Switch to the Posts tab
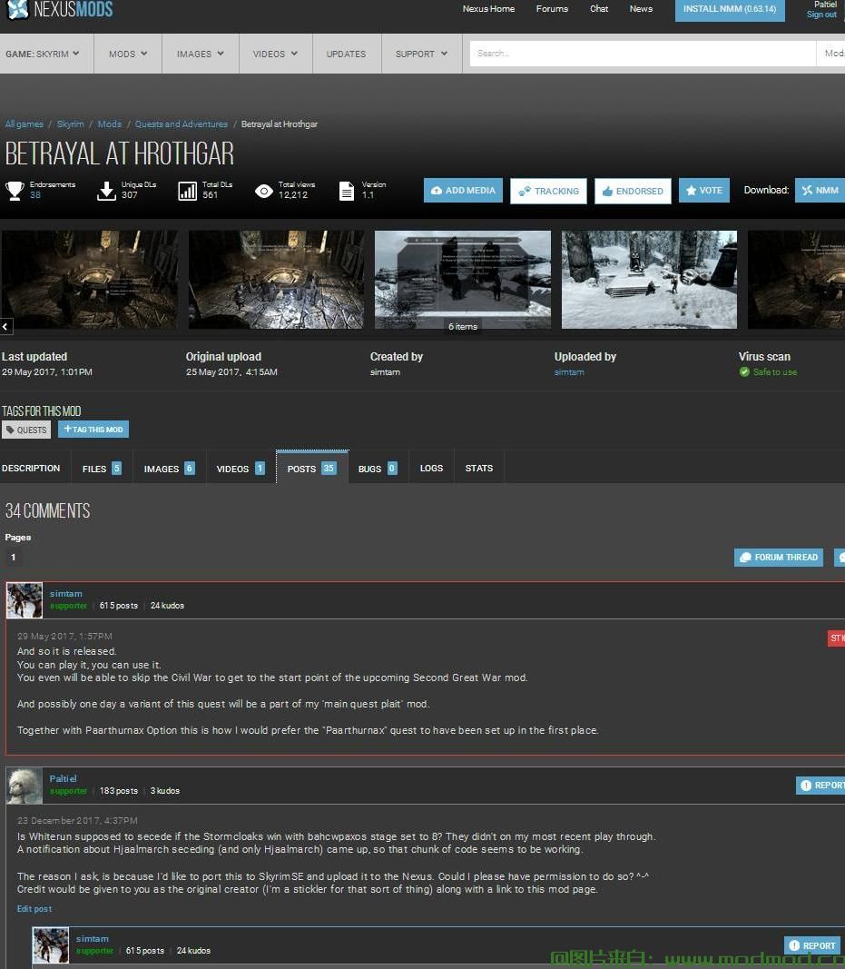The image size is (845, 969). pyautogui.click(x=312, y=469)
